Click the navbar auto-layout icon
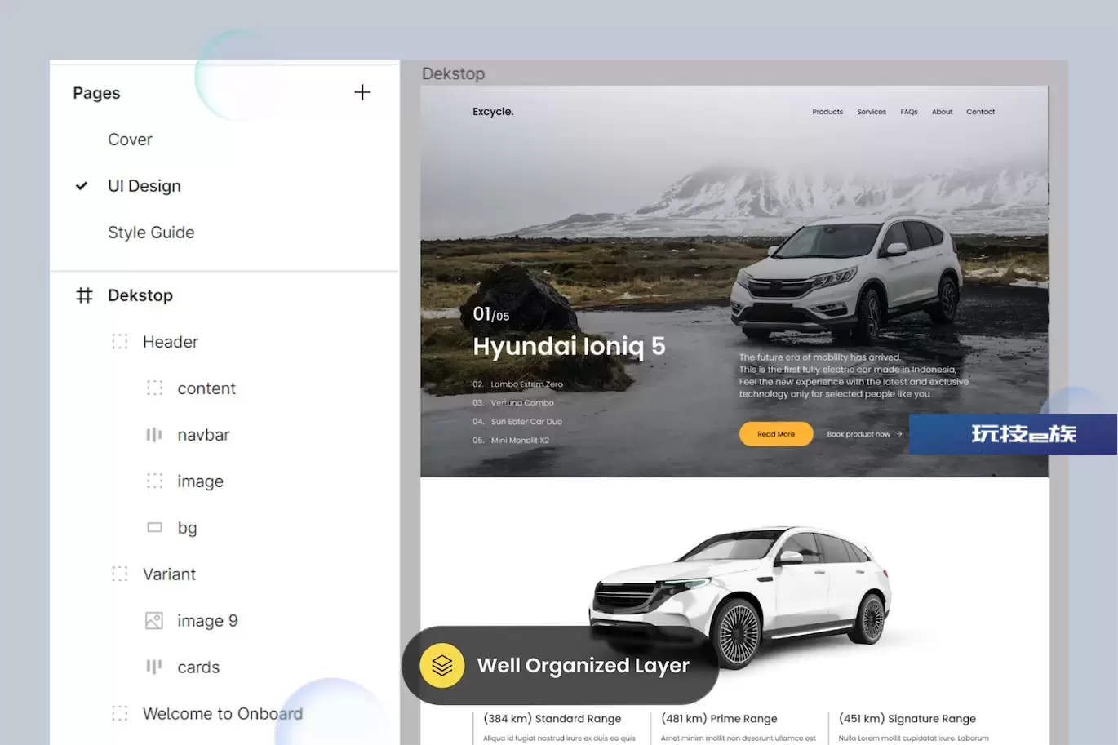Viewport: 1118px width, 745px height. coord(154,435)
